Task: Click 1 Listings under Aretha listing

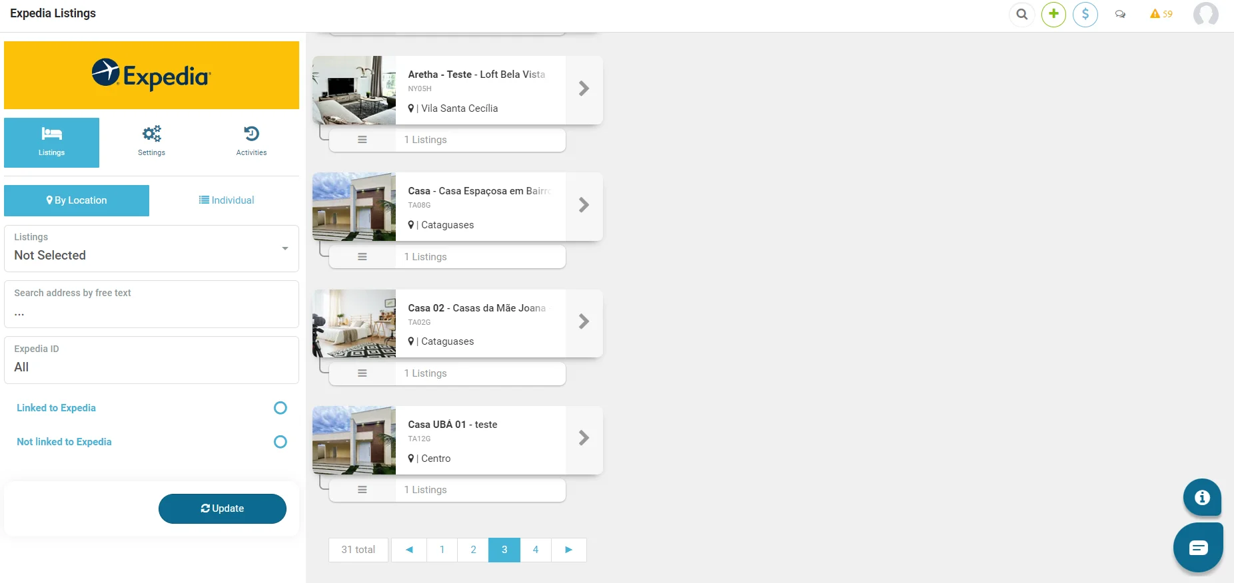Action: tap(425, 140)
